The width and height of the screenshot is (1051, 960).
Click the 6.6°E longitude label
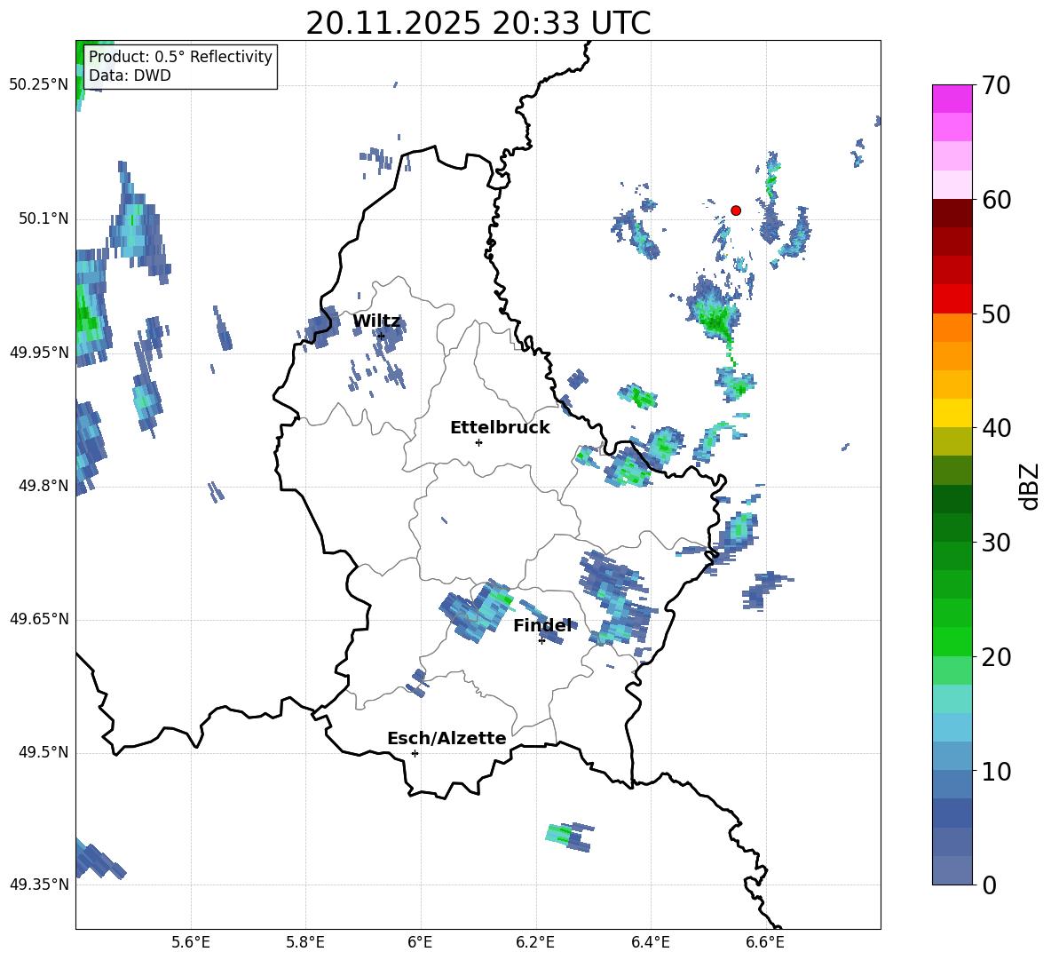coord(765,942)
